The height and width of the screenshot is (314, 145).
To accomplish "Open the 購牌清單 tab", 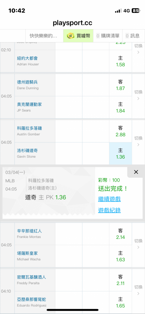I will pos(108,36).
